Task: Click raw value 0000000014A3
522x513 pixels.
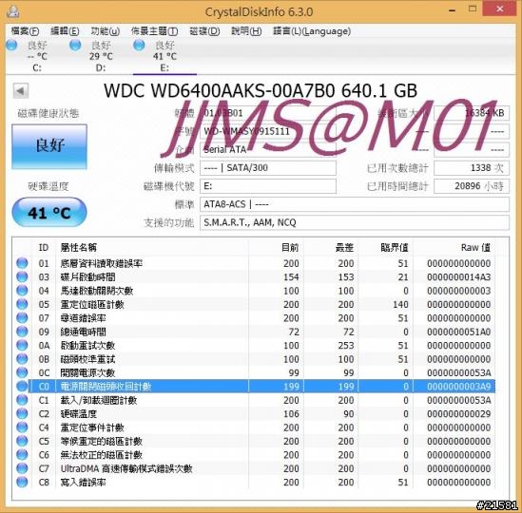Action: [x=458, y=276]
